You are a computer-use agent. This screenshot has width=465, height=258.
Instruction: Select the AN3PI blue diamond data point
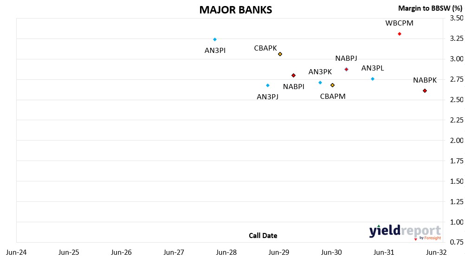[215, 39]
